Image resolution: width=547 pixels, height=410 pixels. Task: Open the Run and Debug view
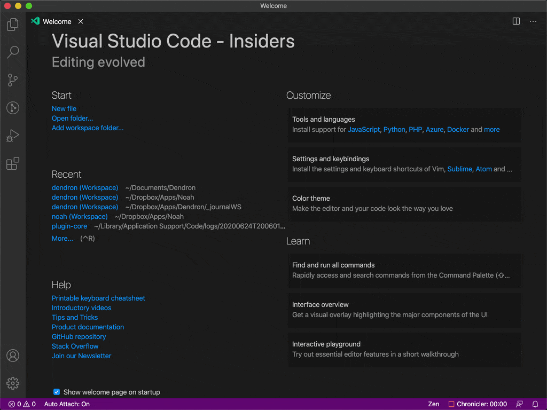[x=13, y=136]
